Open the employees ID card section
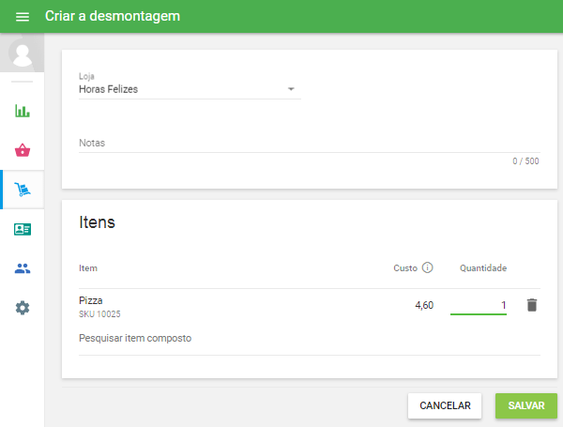The height and width of the screenshot is (427, 563). click(x=23, y=229)
